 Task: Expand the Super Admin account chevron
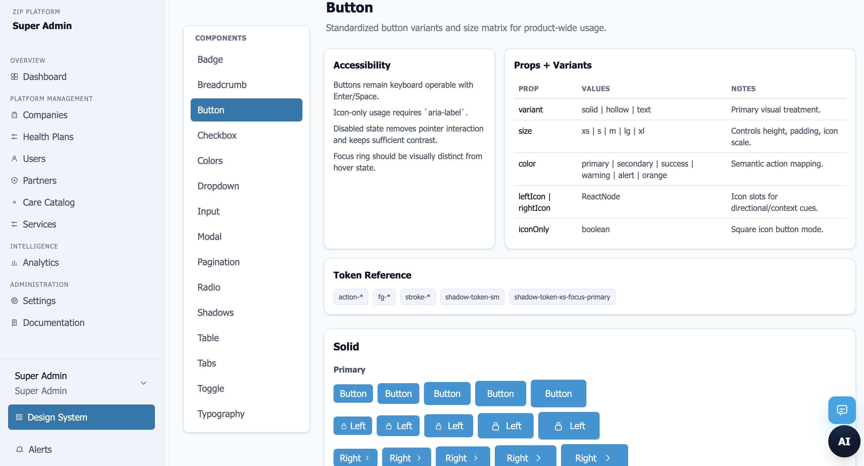tap(143, 383)
